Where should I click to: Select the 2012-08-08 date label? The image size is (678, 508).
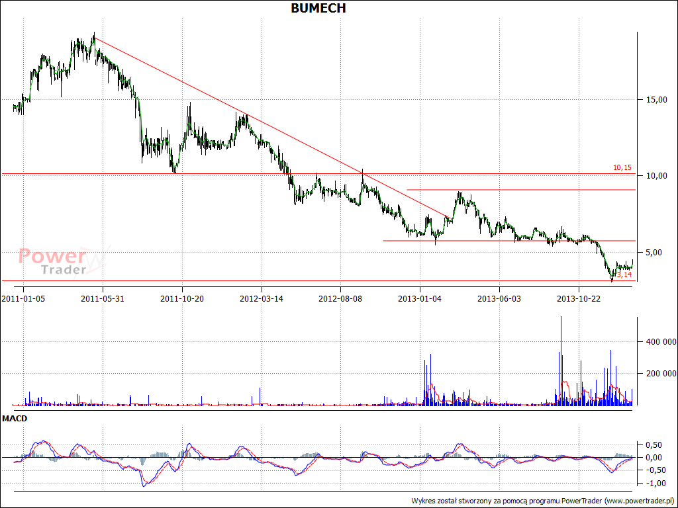pos(340,298)
